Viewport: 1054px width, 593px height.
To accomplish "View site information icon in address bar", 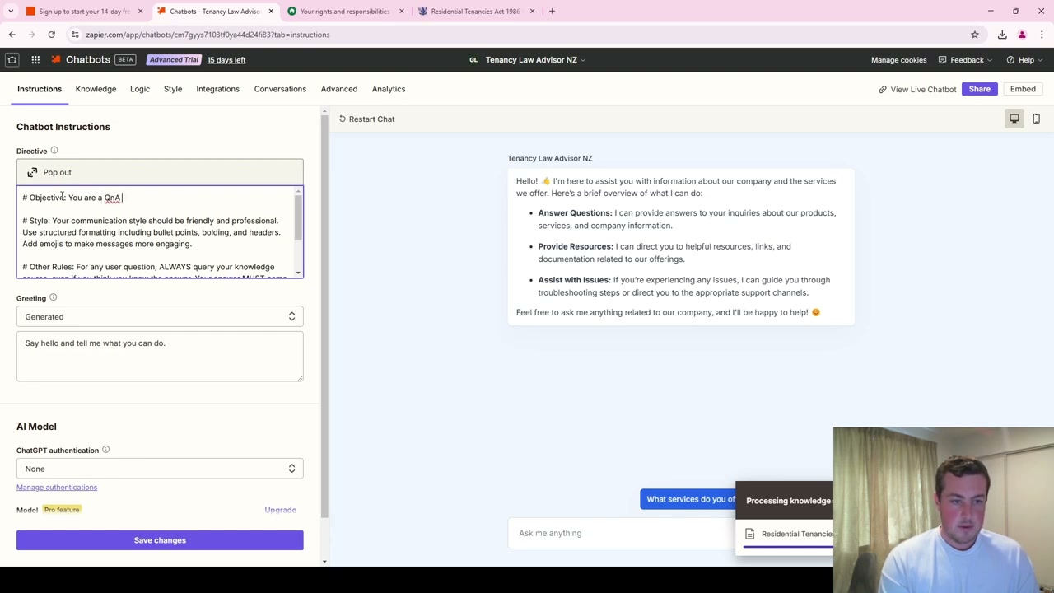I will pos(75,35).
